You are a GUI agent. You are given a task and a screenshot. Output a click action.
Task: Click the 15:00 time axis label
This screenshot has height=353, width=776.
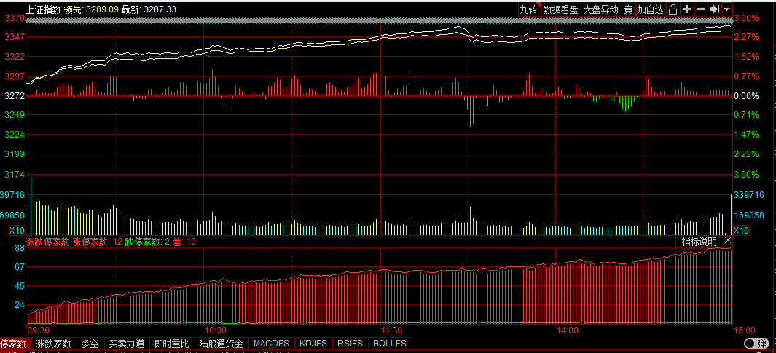tap(745, 330)
